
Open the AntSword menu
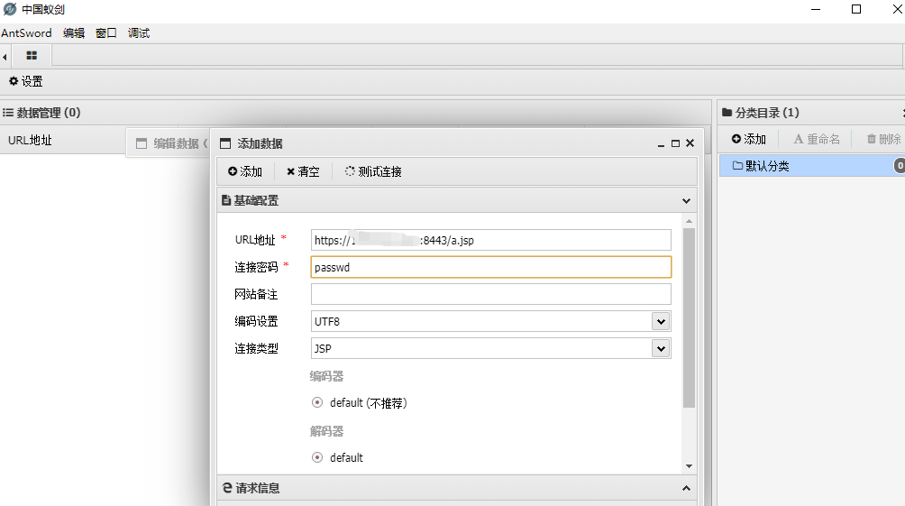[x=26, y=33]
